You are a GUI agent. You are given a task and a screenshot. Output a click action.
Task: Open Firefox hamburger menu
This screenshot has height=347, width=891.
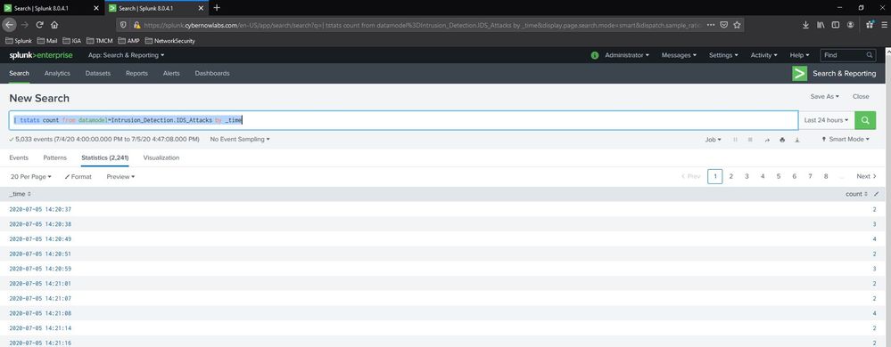(x=884, y=25)
